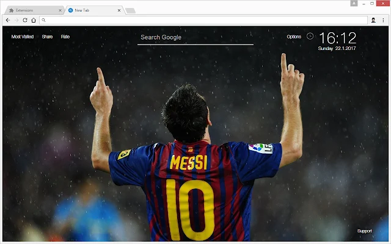
Task: Open the extension profile icon in toolbar
Action: [x=373, y=20]
